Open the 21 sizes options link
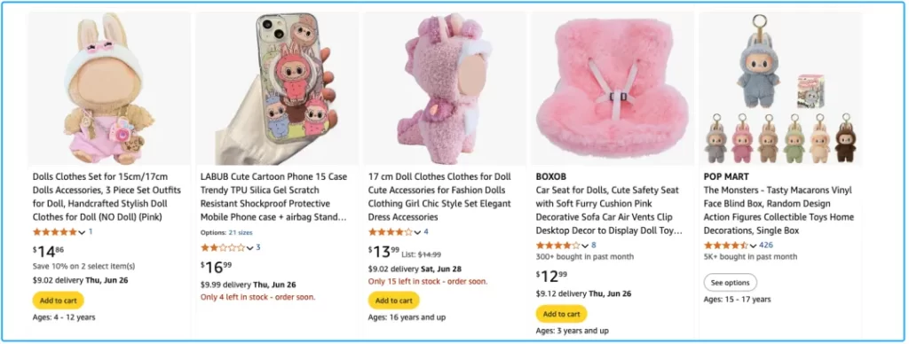Screen dimensions: 909x344 (241, 232)
